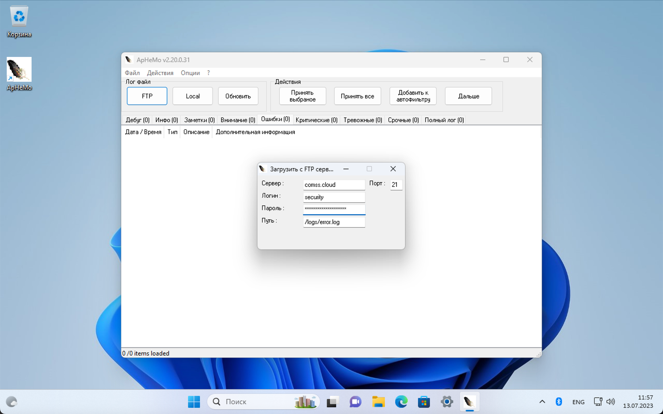Click the resize grip in the status bar
The image size is (663, 414).
click(538, 354)
